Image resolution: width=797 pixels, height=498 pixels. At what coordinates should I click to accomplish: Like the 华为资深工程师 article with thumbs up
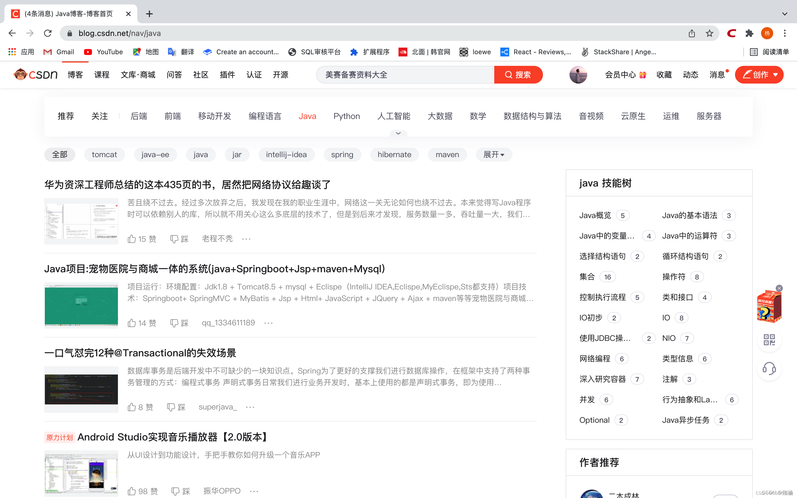click(x=132, y=239)
